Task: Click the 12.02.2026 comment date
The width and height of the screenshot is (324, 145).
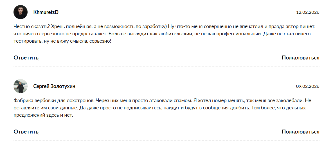Action: coord(308,12)
